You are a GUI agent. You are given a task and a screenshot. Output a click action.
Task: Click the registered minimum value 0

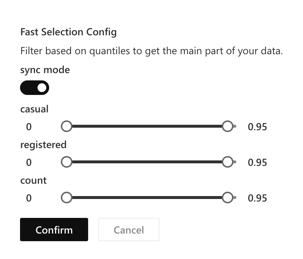pos(29,162)
